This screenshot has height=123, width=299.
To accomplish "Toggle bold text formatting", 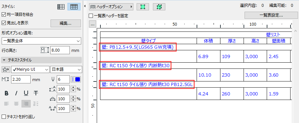I will [x=6, y=93].
